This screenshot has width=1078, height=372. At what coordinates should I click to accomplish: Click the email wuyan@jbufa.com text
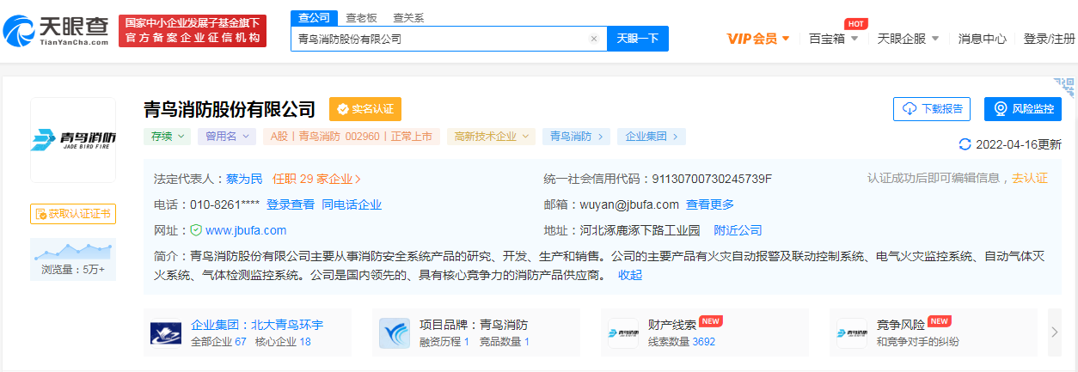(x=629, y=204)
